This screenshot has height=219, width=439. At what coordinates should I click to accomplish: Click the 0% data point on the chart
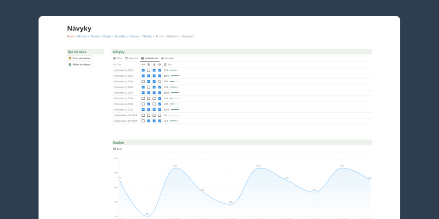(x=147, y=216)
